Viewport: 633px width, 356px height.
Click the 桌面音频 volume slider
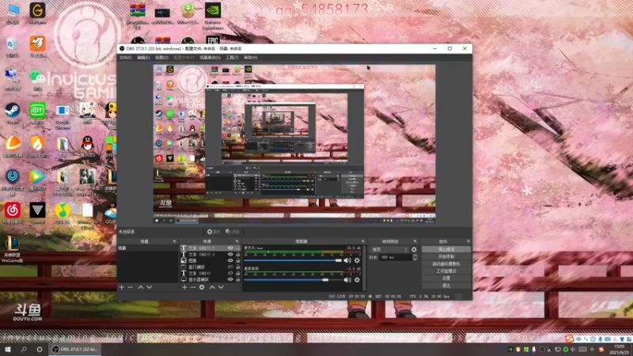(293, 280)
